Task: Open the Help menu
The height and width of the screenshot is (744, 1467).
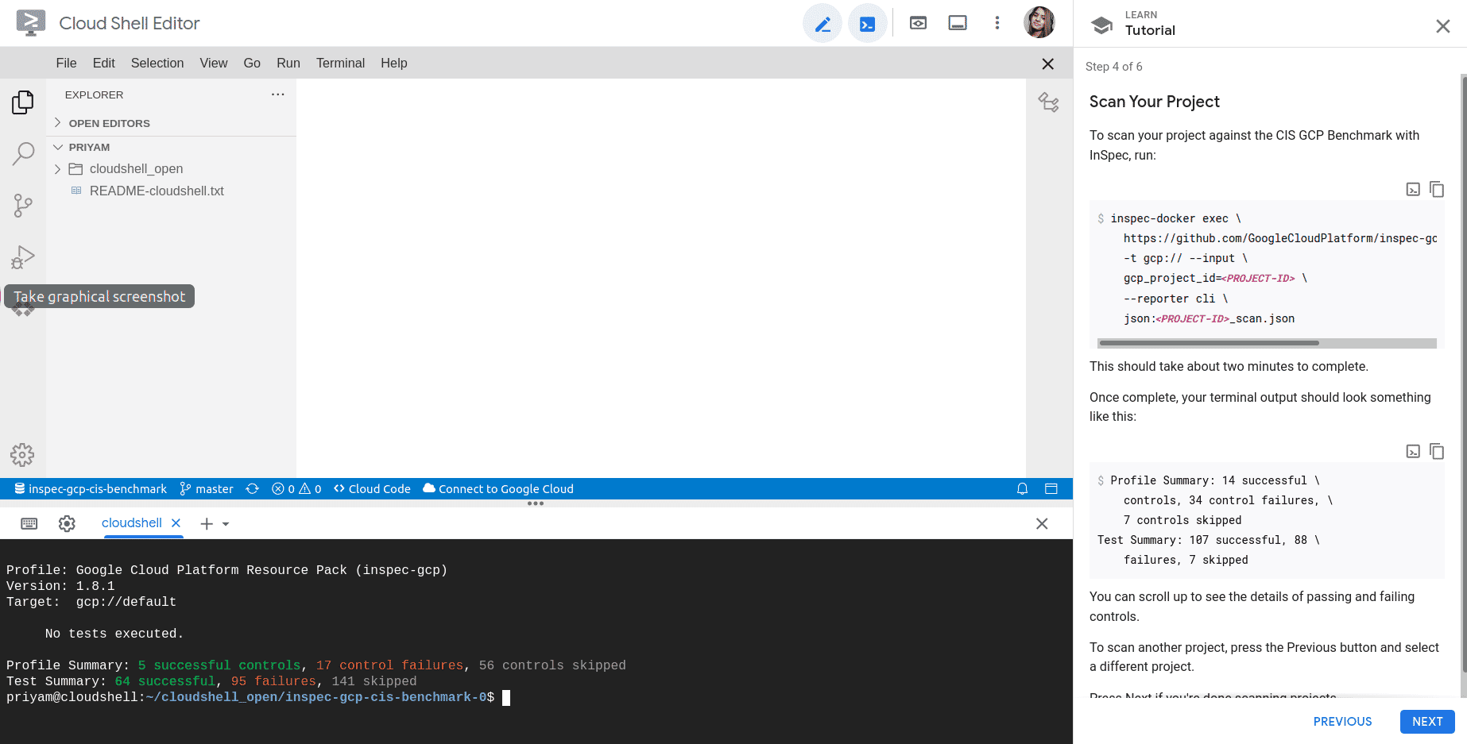Action: pos(394,64)
